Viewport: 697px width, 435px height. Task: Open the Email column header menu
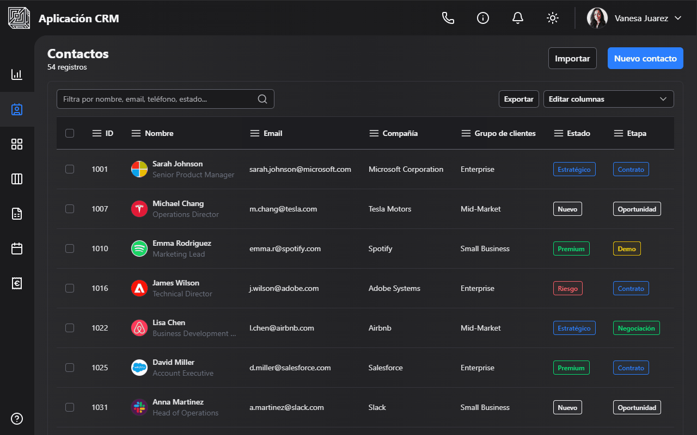coord(254,133)
